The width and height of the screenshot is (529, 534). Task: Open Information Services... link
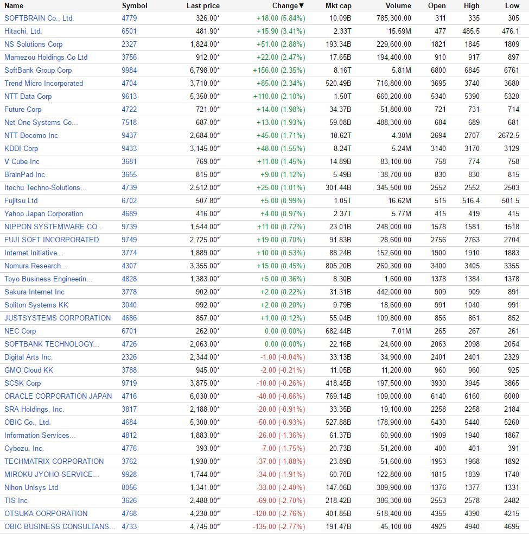[x=40, y=436]
